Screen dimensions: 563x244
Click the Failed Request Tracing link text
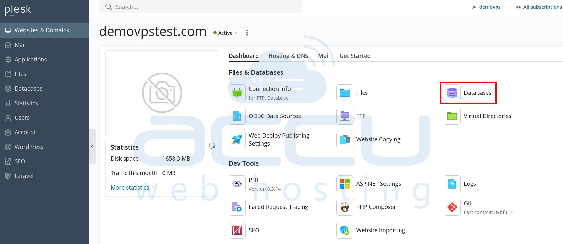pos(278,207)
